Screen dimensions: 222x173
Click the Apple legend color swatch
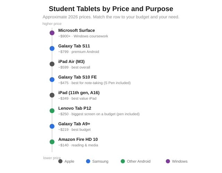point(60,161)
